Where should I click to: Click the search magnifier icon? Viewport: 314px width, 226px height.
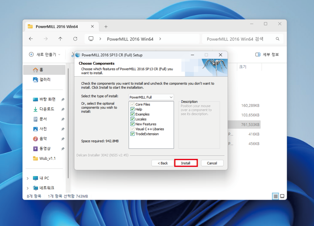point(278,39)
